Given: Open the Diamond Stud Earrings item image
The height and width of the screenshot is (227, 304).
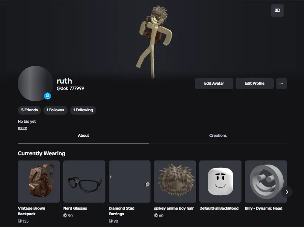Looking at the screenshot, I should (x=129, y=182).
